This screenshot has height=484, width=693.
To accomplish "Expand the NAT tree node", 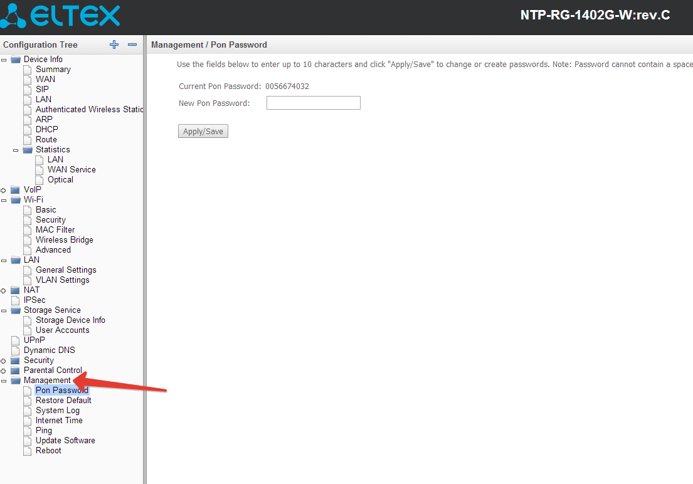I will 4,290.
